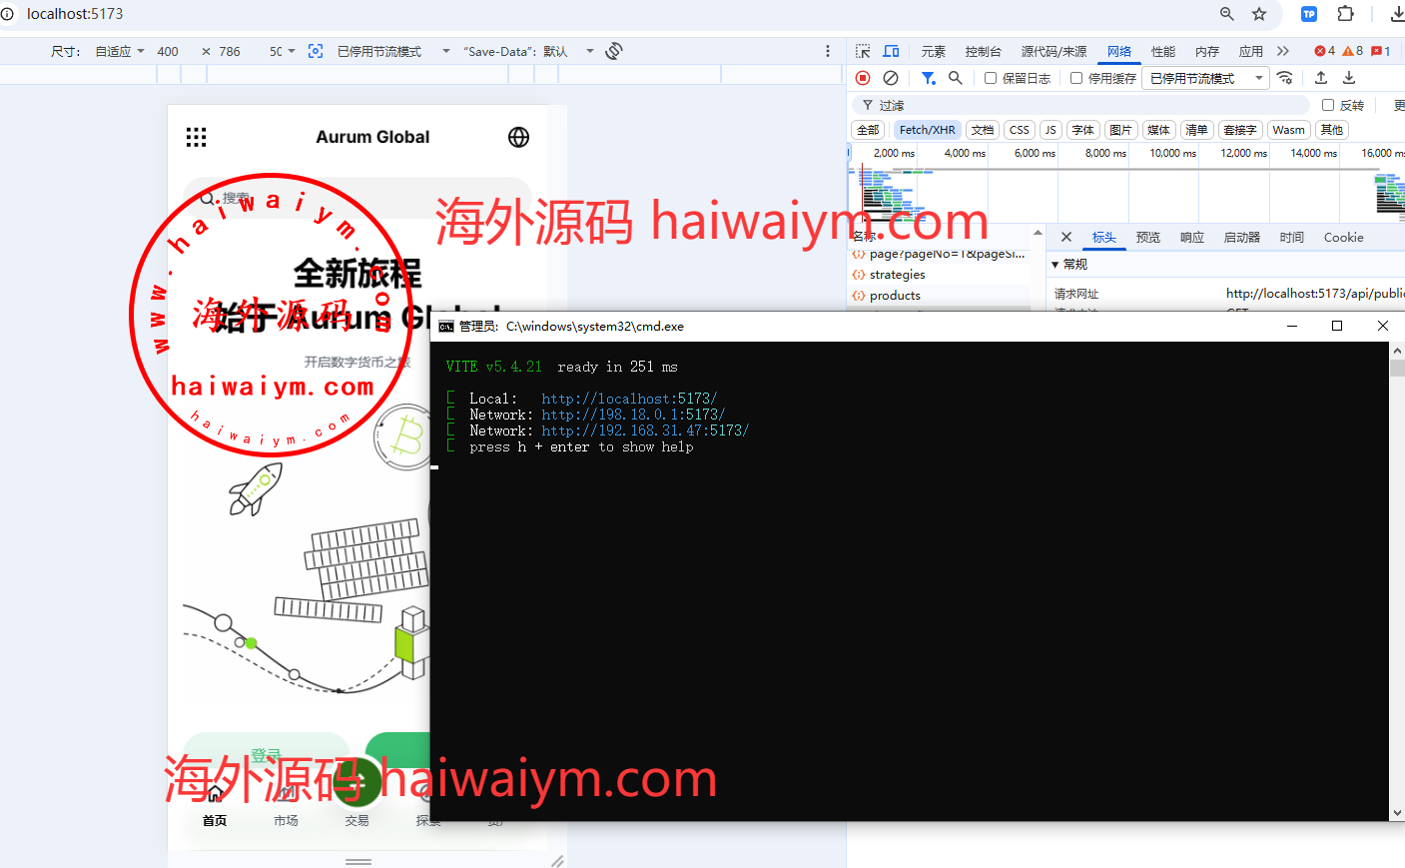Viewport: 1405px width, 868px height.
Task: Click the 12,000 ms marker in network timeline
Action: 1243,153
